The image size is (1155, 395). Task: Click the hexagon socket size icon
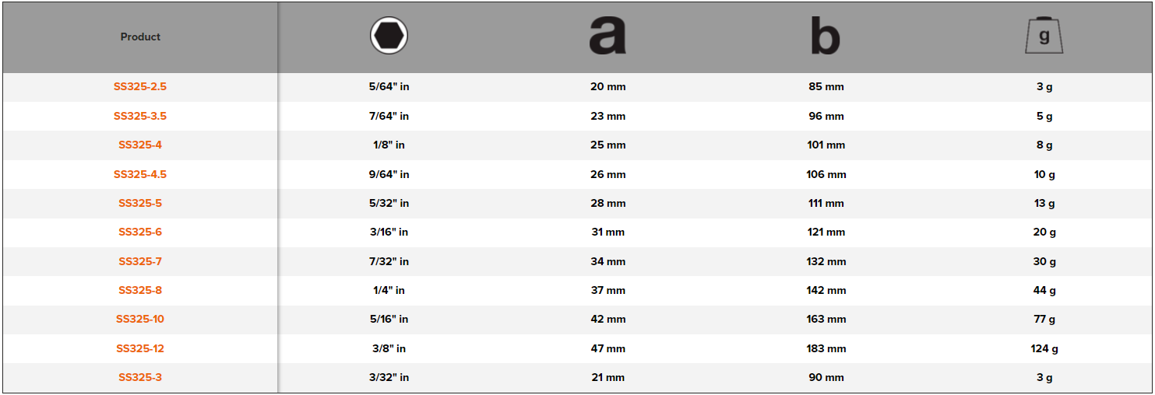pyautogui.click(x=389, y=36)
